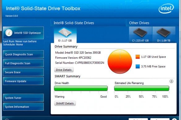This screenshot has height=120, width=181.
Task: Open the Secure Erase option
Action: [x=23, y=72]
